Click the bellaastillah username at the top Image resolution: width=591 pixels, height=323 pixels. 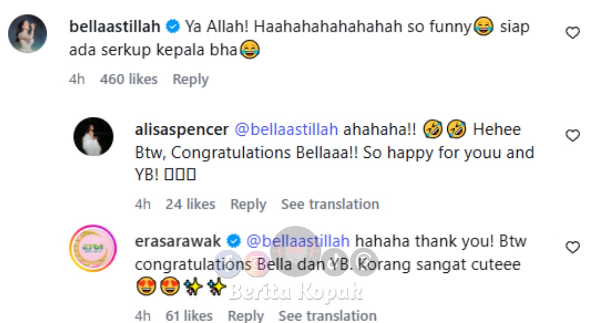115,27
